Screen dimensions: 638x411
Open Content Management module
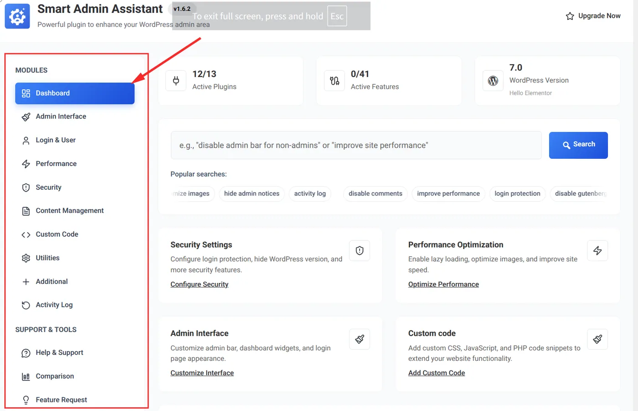click(75, 211)
